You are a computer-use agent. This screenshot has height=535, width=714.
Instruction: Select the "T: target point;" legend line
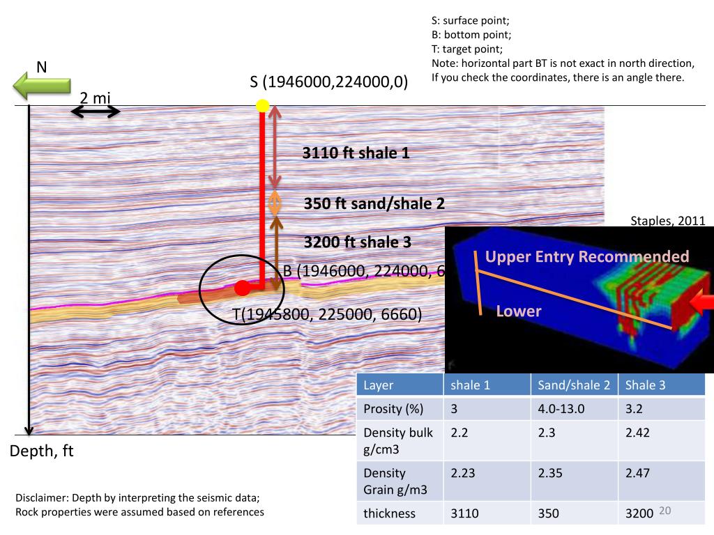(467, 49)
